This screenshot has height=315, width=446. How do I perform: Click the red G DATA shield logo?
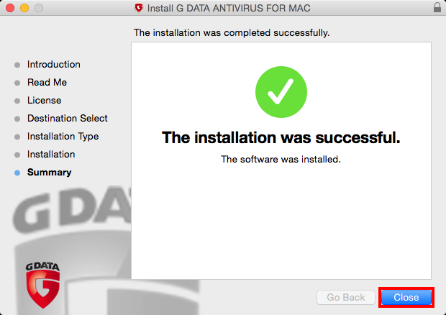point(43,285)
